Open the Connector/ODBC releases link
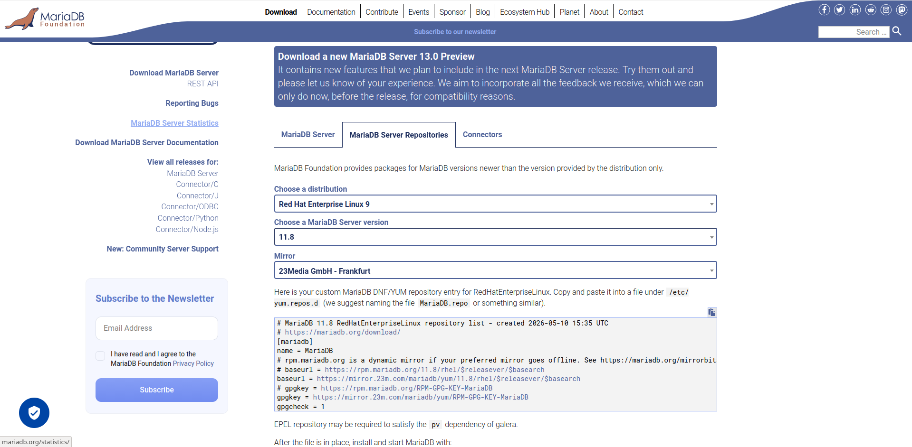 190,206
